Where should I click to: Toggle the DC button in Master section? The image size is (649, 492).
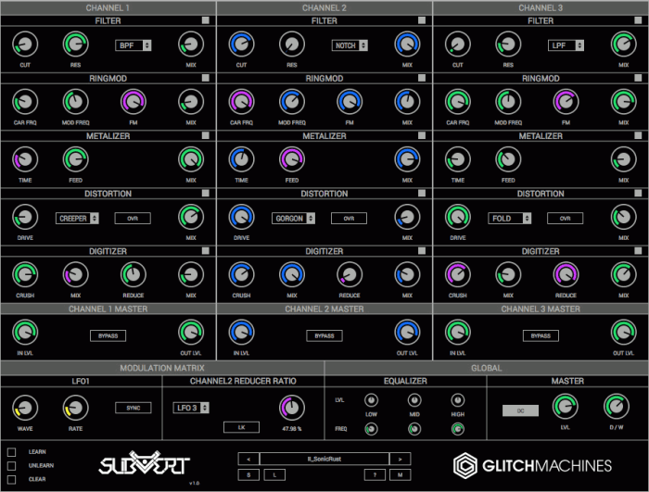pyautogui.click(x=521, y=410)
